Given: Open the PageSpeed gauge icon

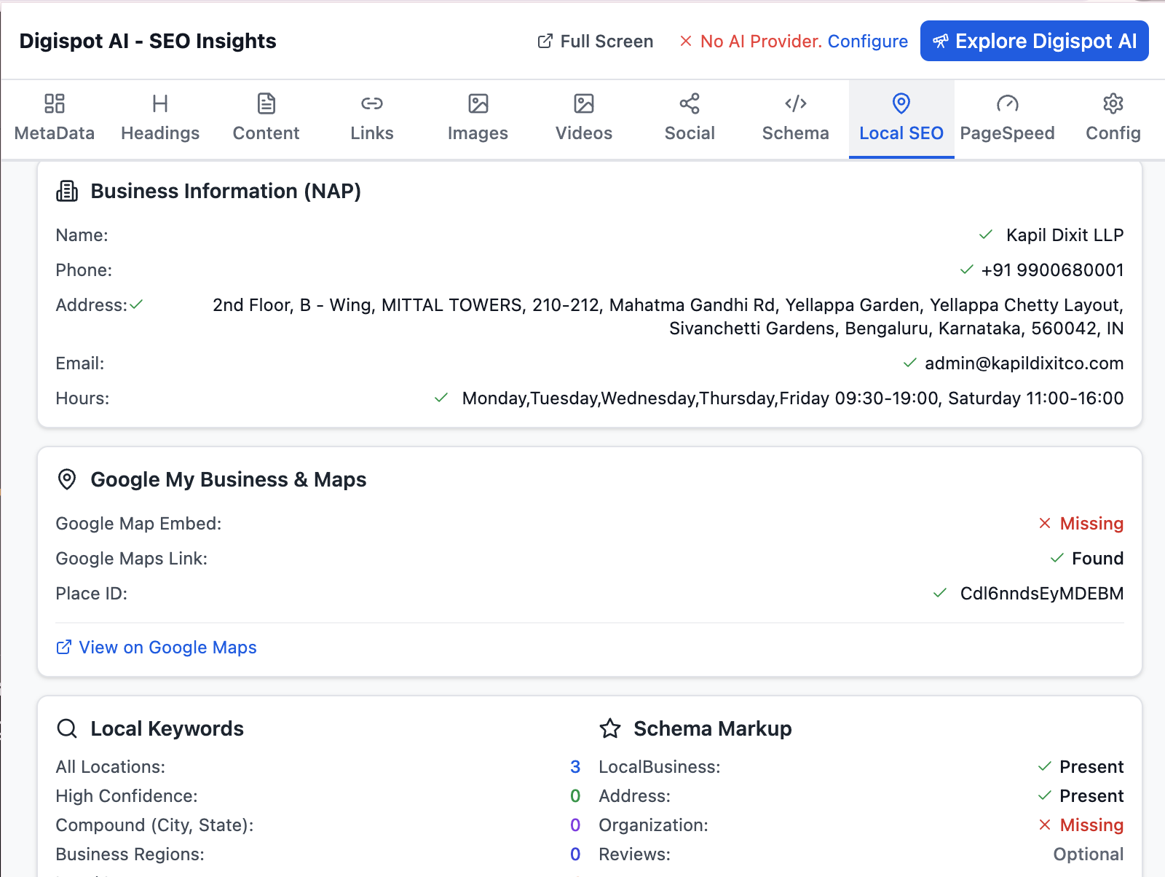Looking at the screenshot, I should tap(1008, 103).
